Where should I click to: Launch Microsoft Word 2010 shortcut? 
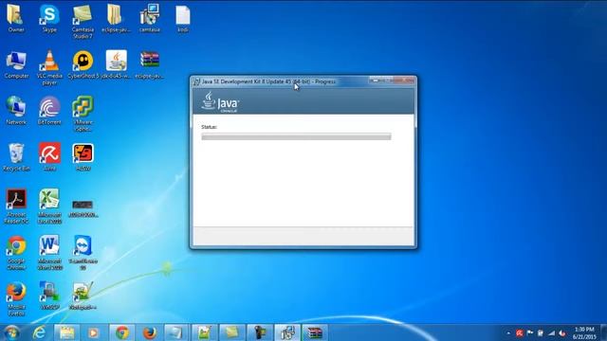tap(49, 253)
